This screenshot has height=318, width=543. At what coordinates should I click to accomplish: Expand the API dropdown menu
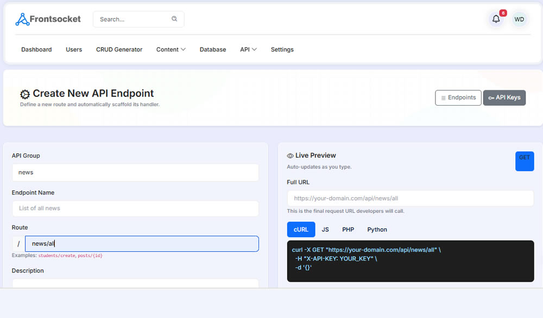248,49
